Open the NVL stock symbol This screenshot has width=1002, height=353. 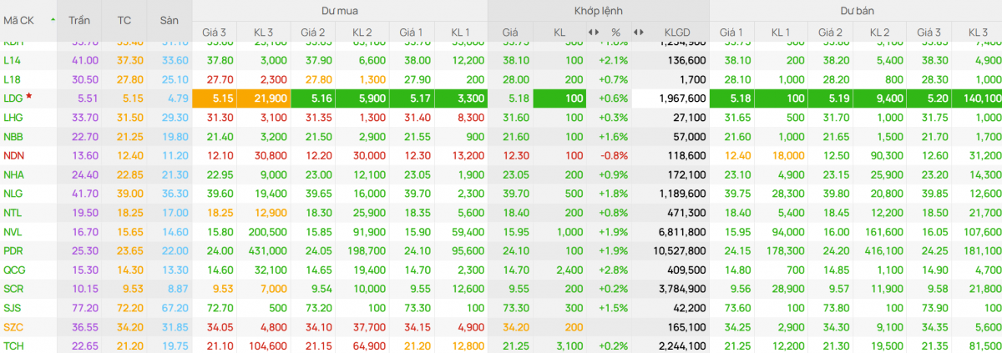point(13,231)
